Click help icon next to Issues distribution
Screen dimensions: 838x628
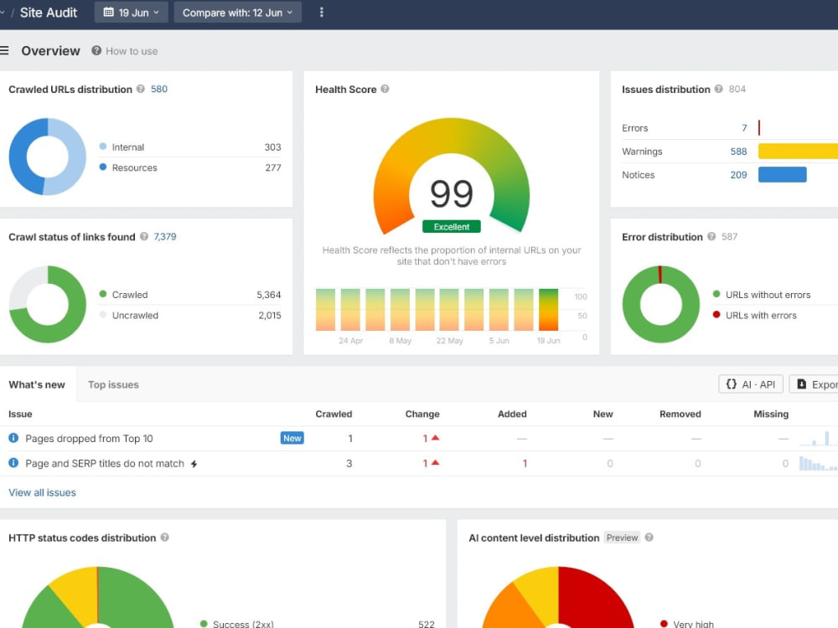[x=718, y=90]
